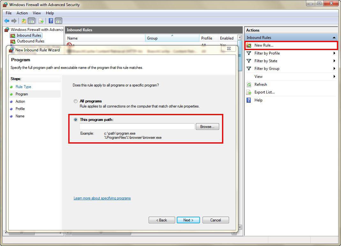Click the program path text field
Image resolution: width=341 pixels, height=246 pixels.
(137, 126)
